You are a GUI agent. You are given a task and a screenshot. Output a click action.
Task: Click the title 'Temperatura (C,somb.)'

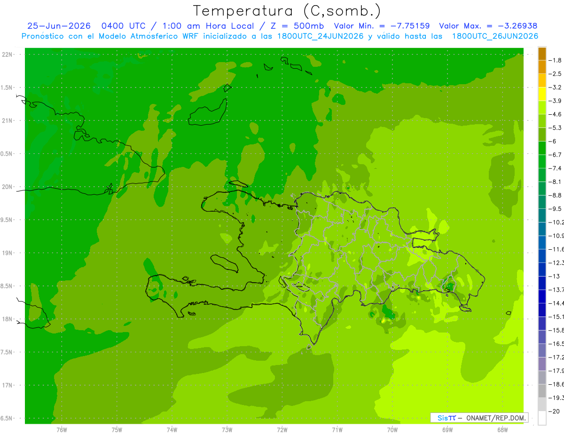coord(287,10)
